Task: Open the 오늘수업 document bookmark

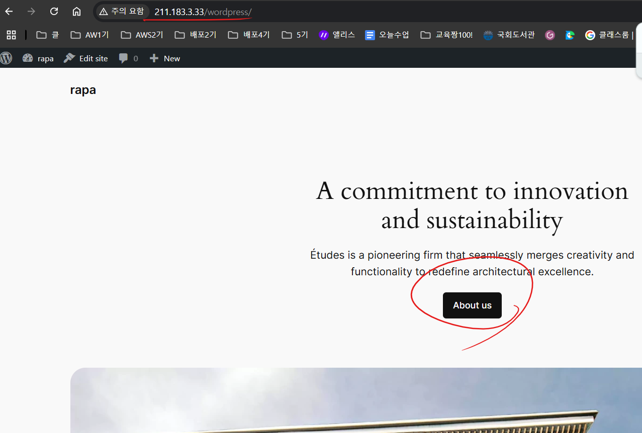Action: pos(387,35)
